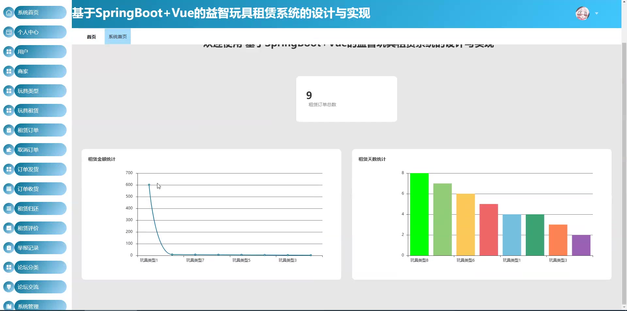The image size is (627, 311).
Task: Select the 订单收货 menu entry
Action: coord(40,189)
